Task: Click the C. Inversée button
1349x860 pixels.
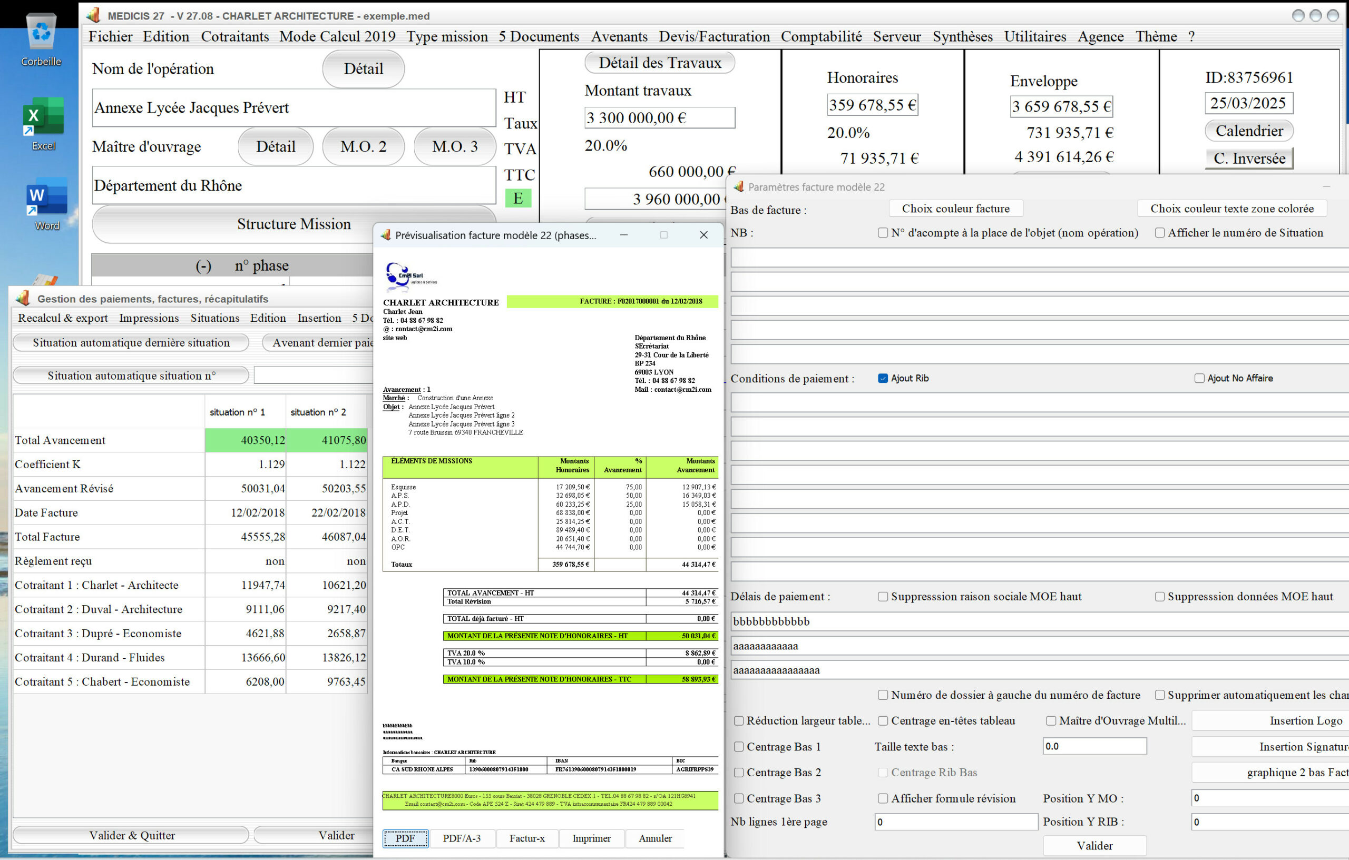Action: coord(1249,158)
